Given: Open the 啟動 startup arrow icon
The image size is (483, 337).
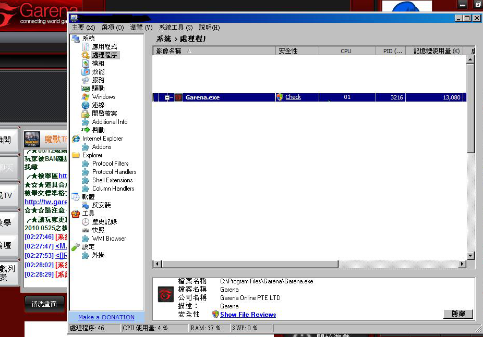Looking at the screenshot, I should click(x=86, y=130).
